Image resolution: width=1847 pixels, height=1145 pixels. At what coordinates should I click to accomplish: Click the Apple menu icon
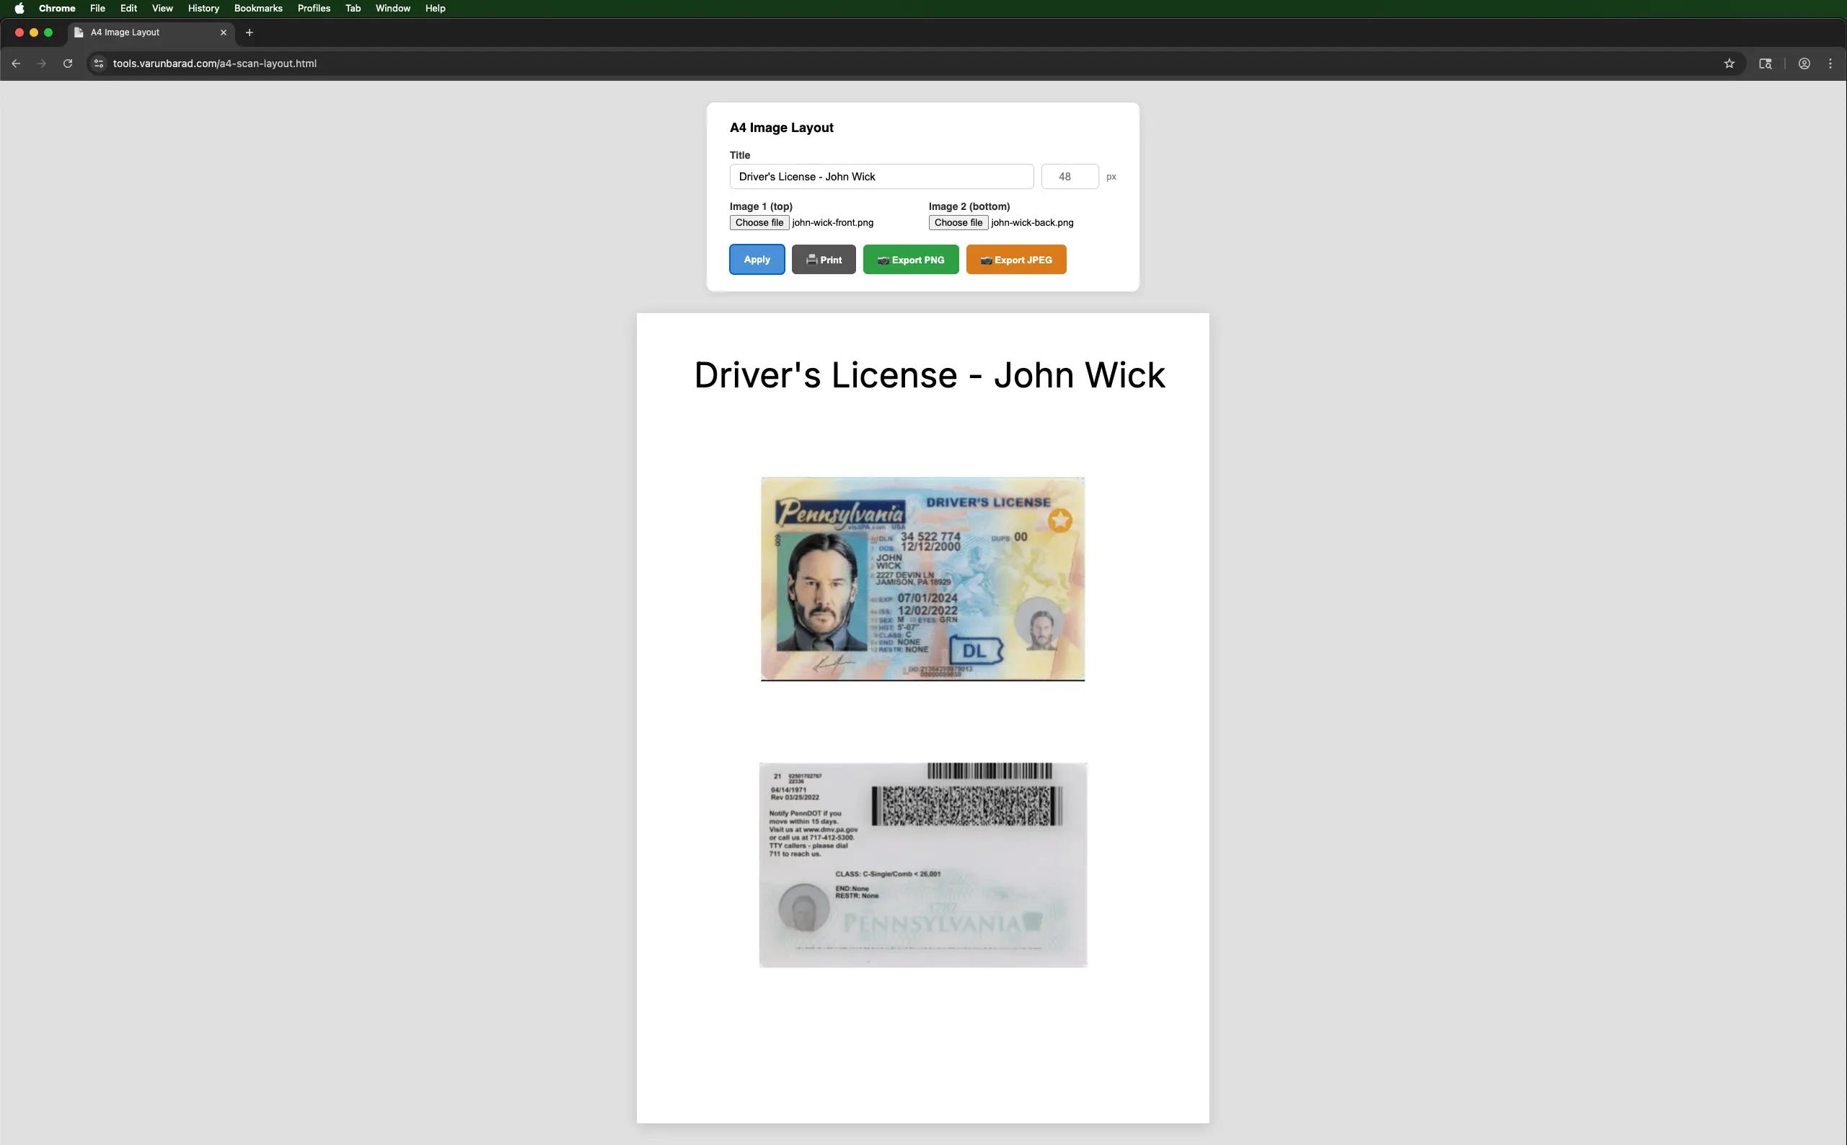click(20, 9)
